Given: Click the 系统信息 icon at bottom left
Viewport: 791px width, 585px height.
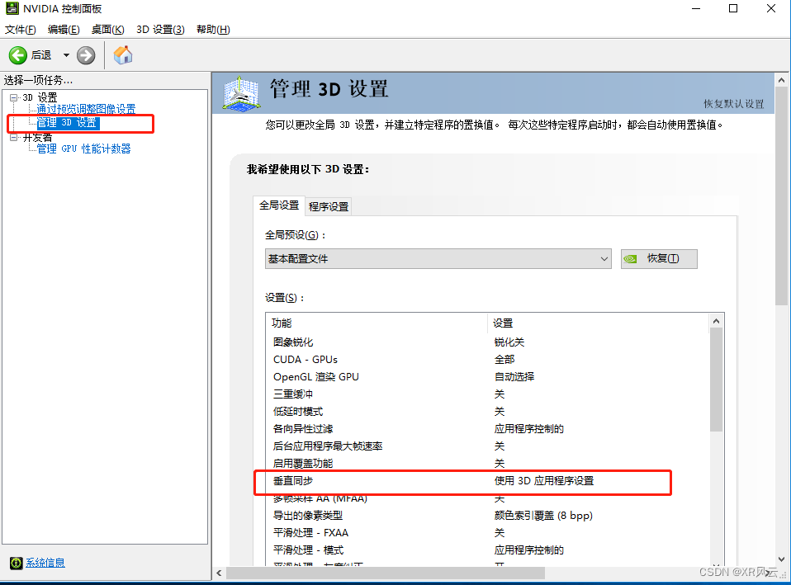Looking at the screenshot, I should pyautogui.click(x=17, y=563).
